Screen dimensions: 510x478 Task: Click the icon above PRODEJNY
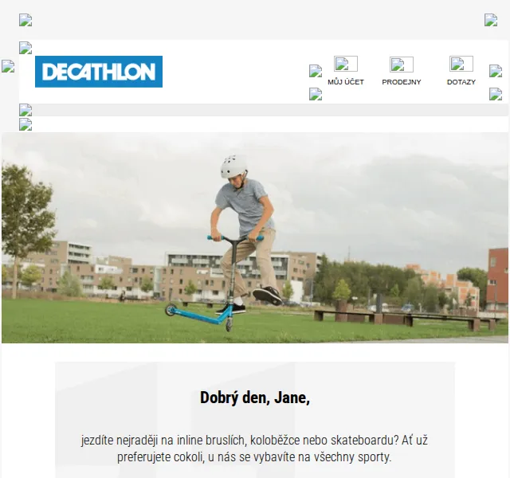click(x=402, y=65)
